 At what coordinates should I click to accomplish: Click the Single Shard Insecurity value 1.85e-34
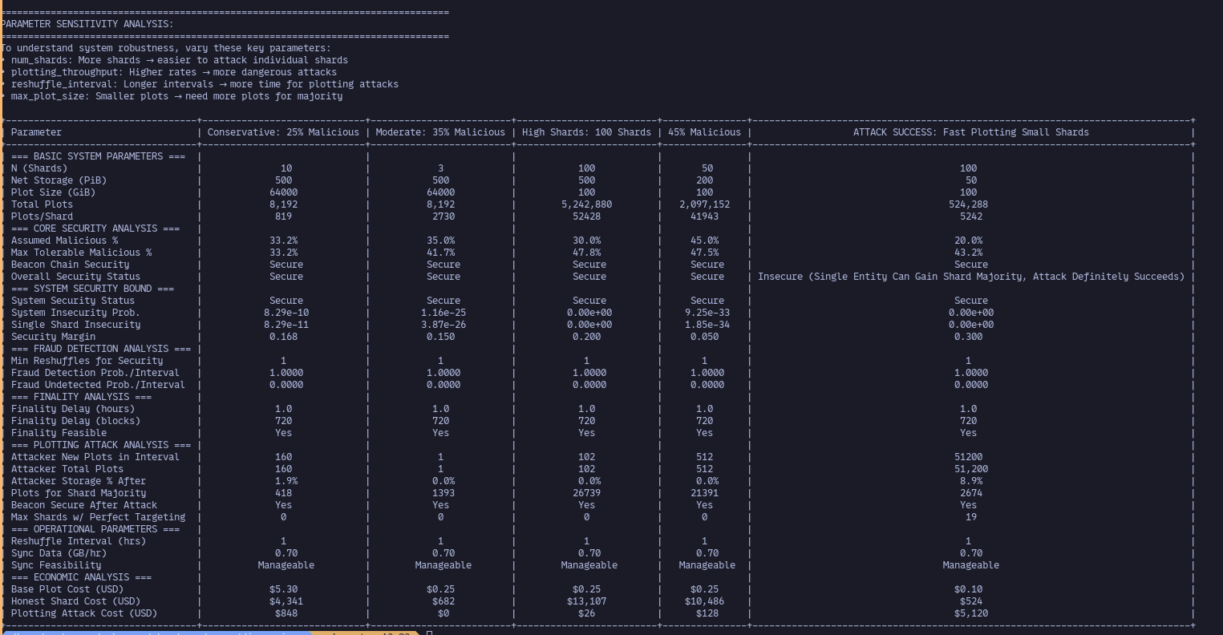(707, 325)
